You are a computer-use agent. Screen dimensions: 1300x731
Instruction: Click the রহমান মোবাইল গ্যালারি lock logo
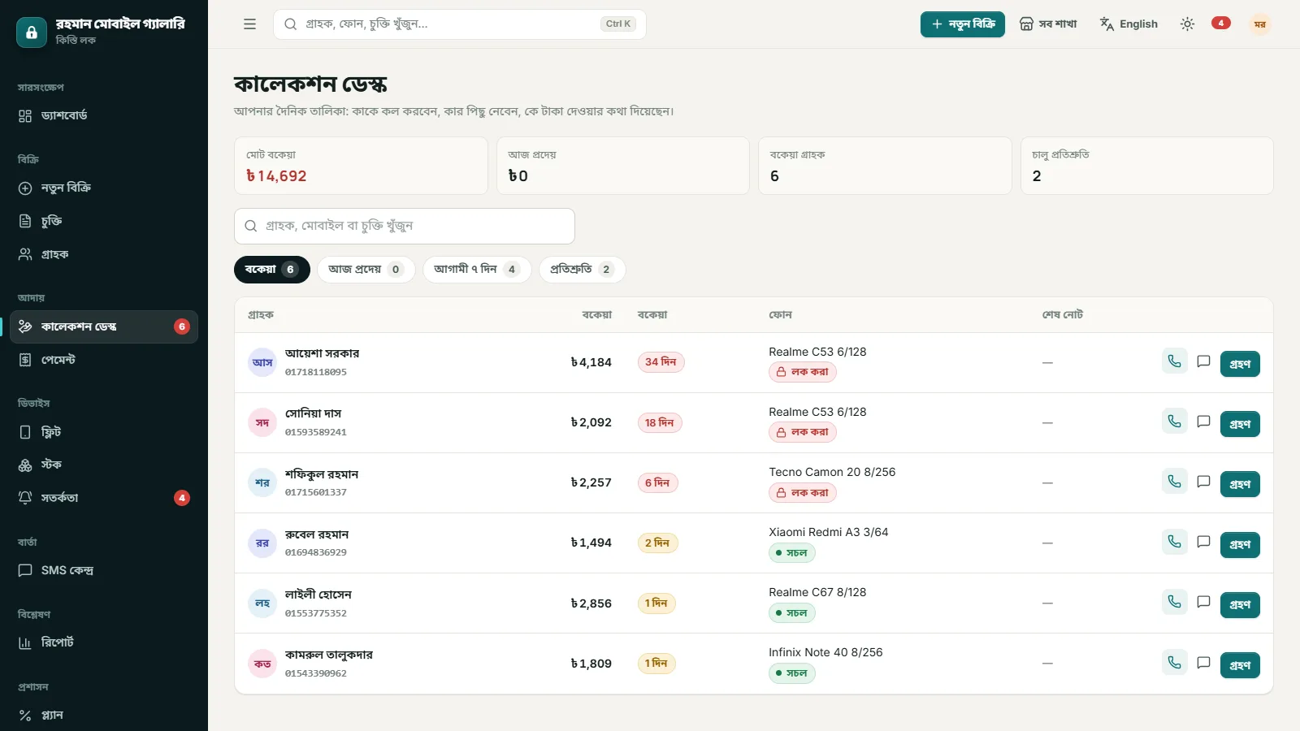pos(32,32)
